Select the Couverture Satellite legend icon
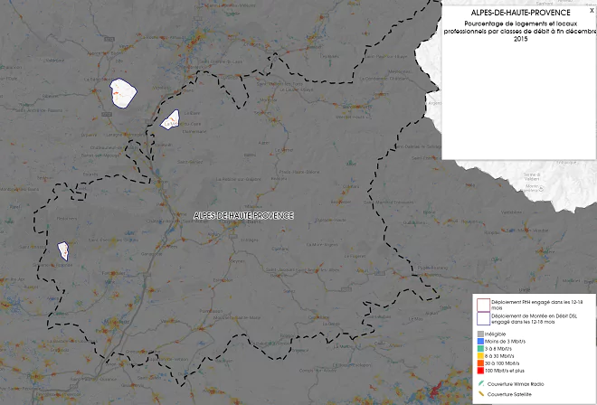 480,395
